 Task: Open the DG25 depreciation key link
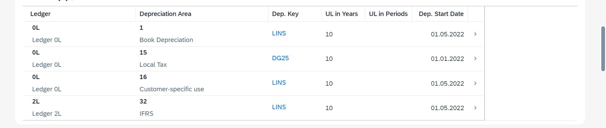click(280, 58)
